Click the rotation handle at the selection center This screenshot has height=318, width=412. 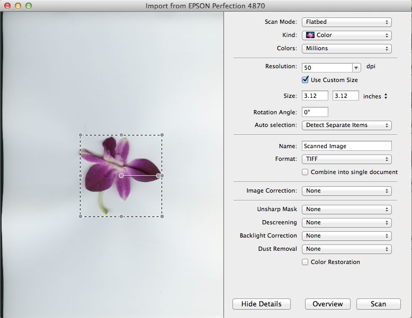point(121,175)
